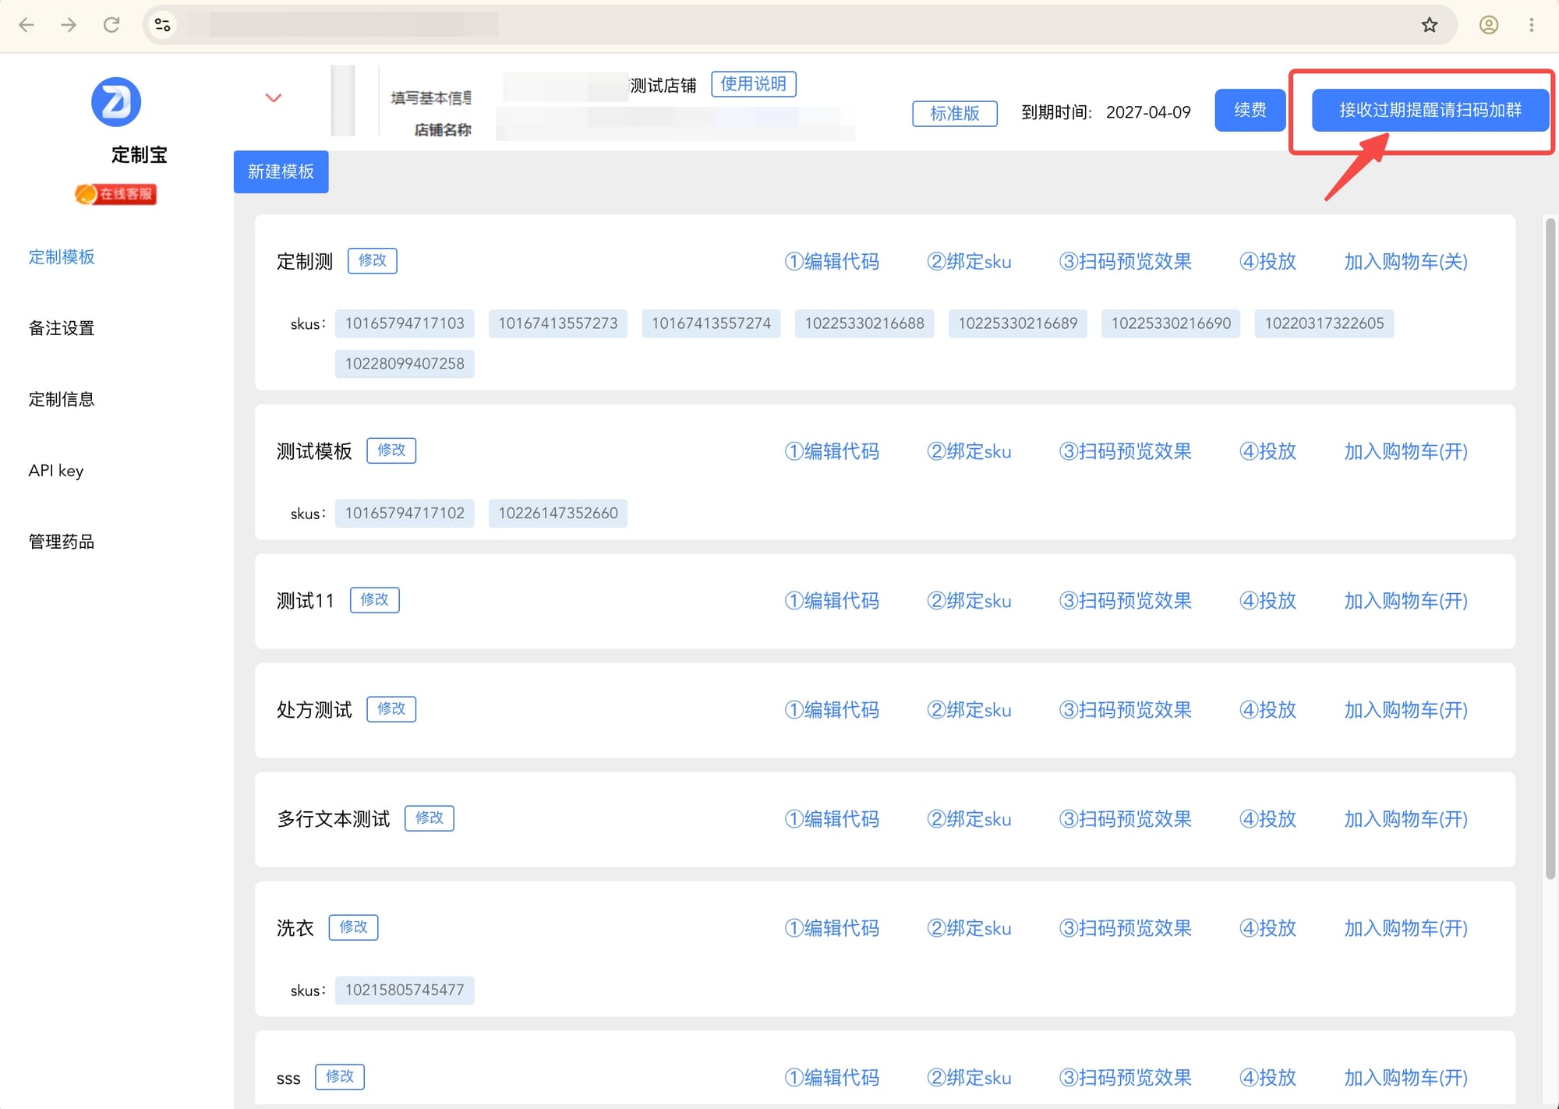Click ①编辑代码 link for 处方测试
Image resolution: width=1559 pixels, height=1109 pixels.
coord(832,710)
